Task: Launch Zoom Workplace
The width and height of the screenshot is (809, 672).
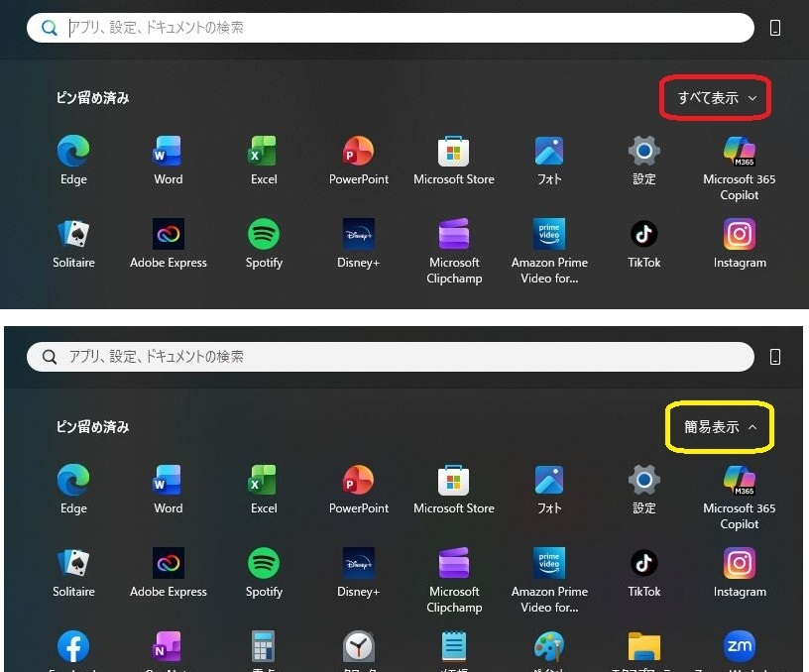Action: click(x=739, y=646)
